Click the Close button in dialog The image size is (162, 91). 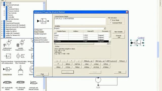point(42,74)
